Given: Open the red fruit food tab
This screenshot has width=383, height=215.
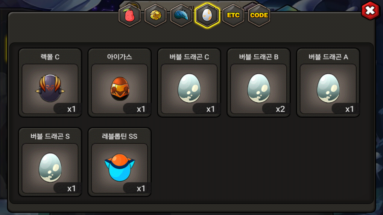Looking at the screenshot, I should click(x=130, y=16).
